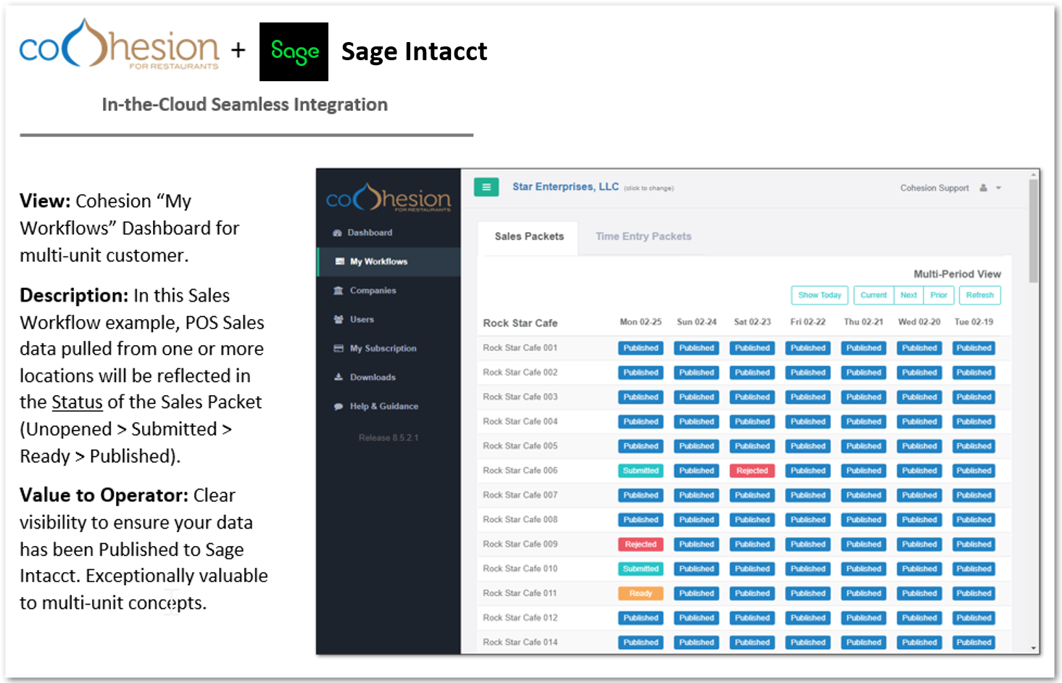Click the scroll down arrow of dashboard scrollbar
Viewport: 1062px width, 683px height.
(1033, 648)
